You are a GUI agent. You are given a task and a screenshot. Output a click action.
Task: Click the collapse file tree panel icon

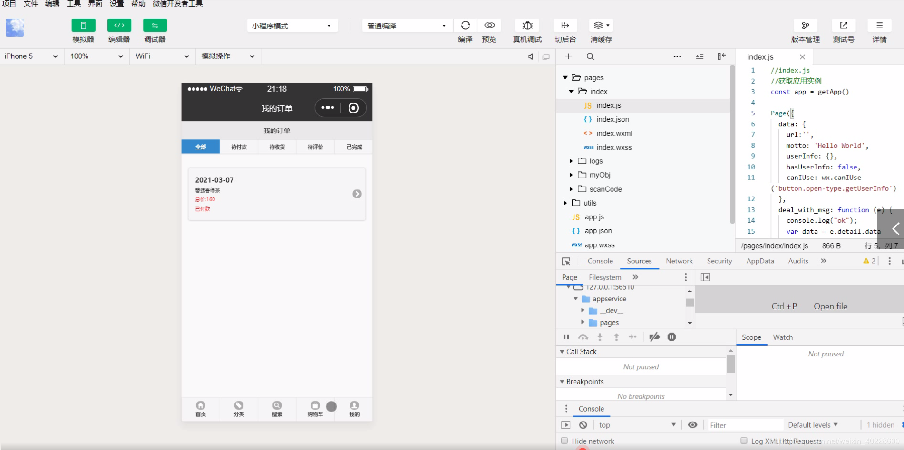(721, 56)
